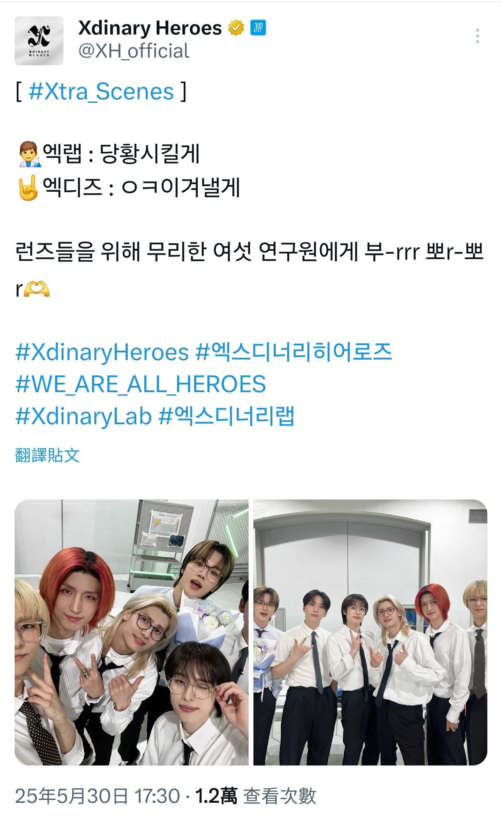Open the Xdinary Heroes profile avatar
Viewport: 502px width, 823px height.
coord(39,41)
